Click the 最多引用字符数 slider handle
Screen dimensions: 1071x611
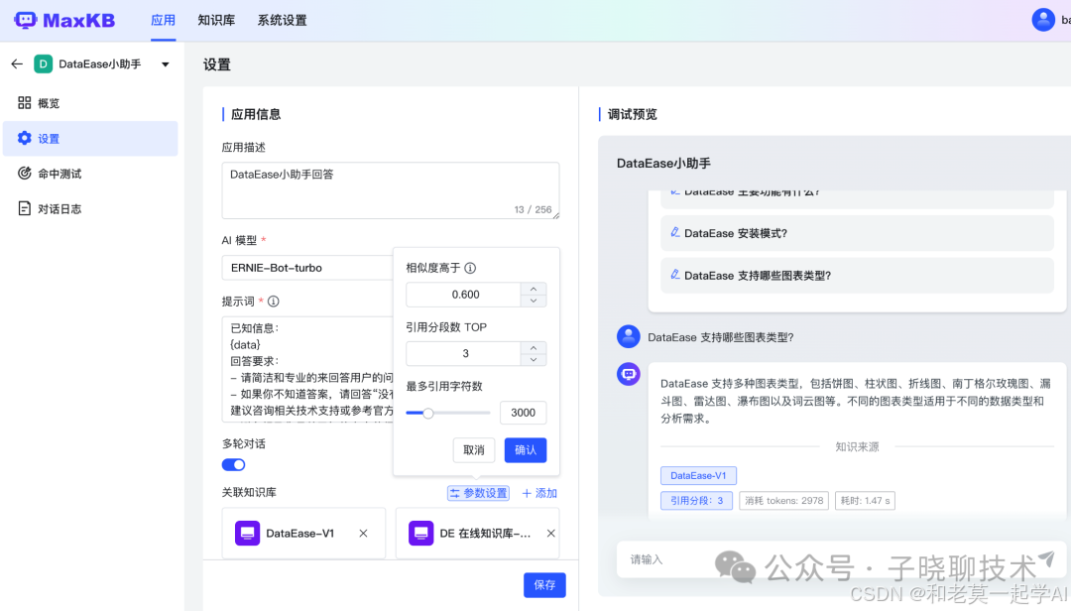[427, 413]
